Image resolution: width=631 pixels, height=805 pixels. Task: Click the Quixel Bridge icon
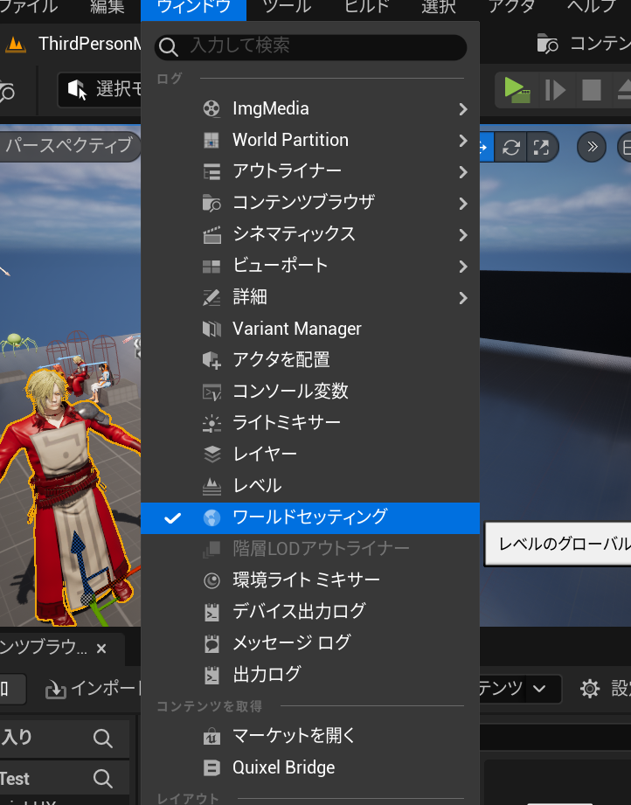(211, 768)
